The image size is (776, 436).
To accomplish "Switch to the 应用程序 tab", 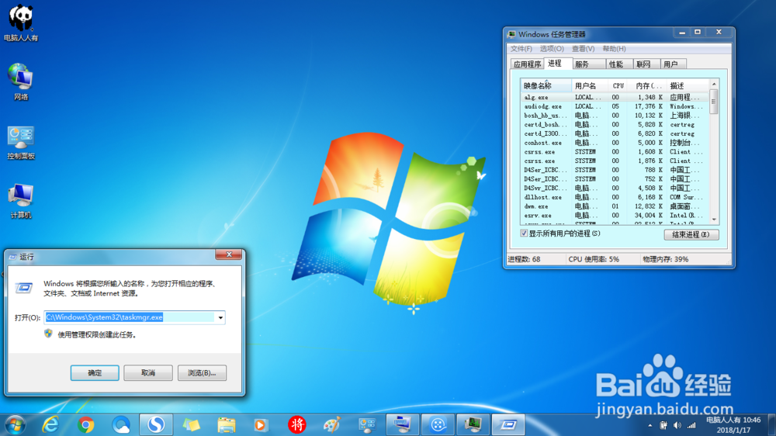I will click(x=527, y=64).
